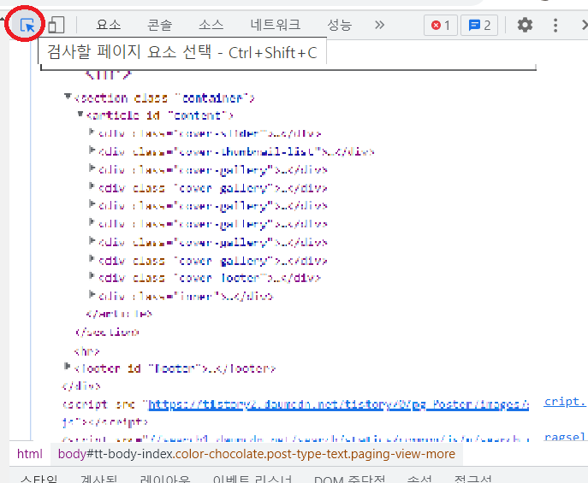The width and height of the screenshot is (588, 483).
Task: Open the DOM 중단점 tab
Action: click(349, 479)
